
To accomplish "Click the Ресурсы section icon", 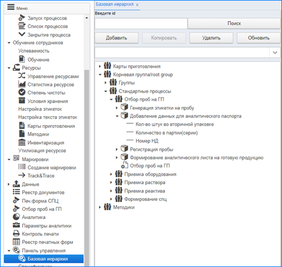I will [x=16, y=67].
